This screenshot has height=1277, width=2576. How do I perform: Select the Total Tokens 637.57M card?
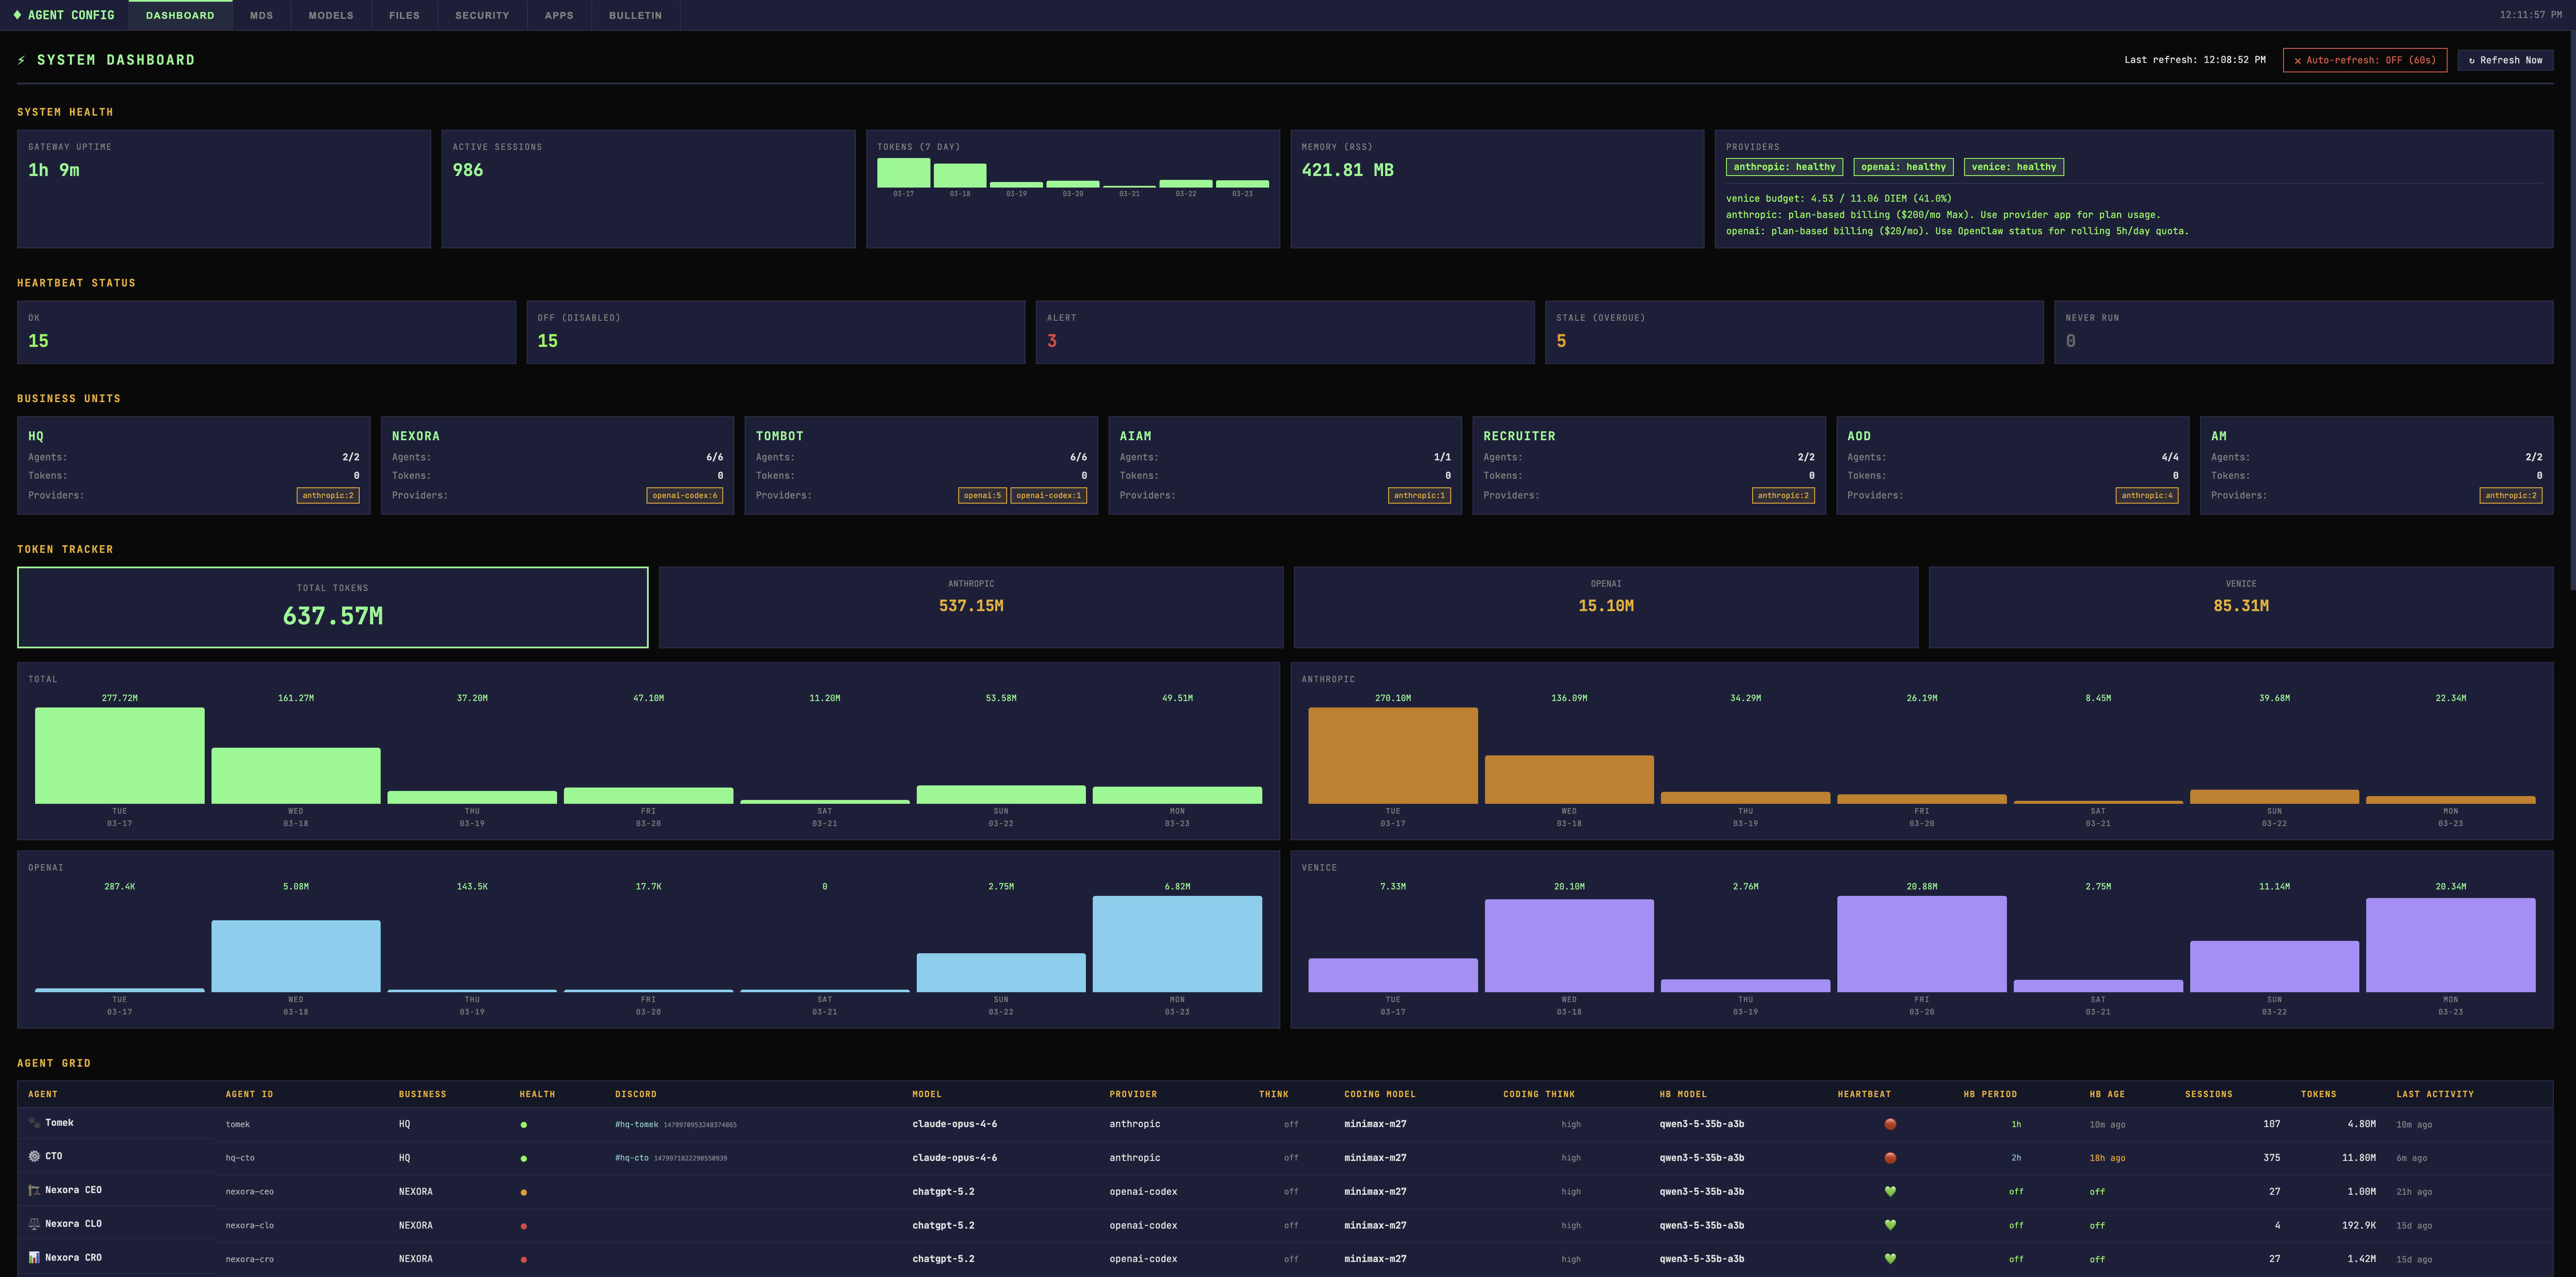pyautogui.click(x=332, y=607)
